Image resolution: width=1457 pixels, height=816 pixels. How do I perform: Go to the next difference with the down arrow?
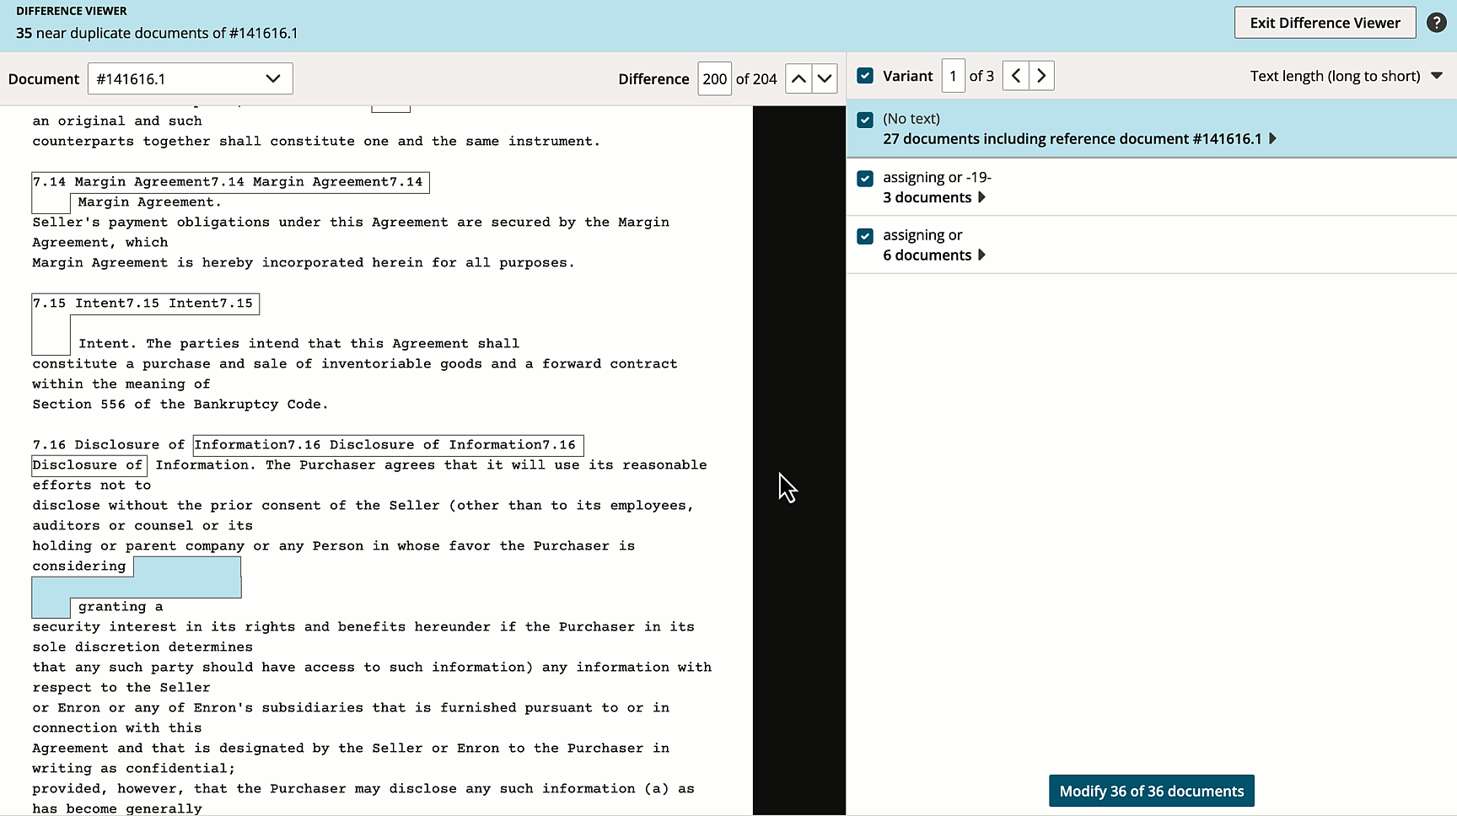click(824, 78)
